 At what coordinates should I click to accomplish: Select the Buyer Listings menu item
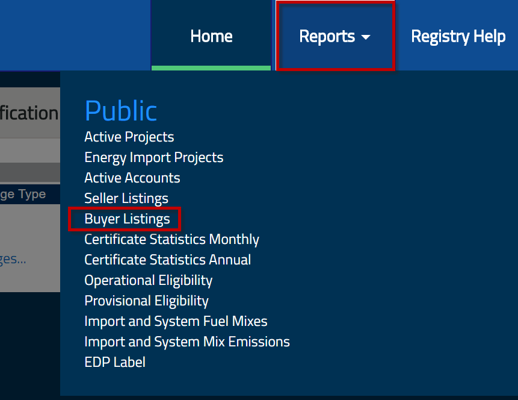tap(127, 219)
